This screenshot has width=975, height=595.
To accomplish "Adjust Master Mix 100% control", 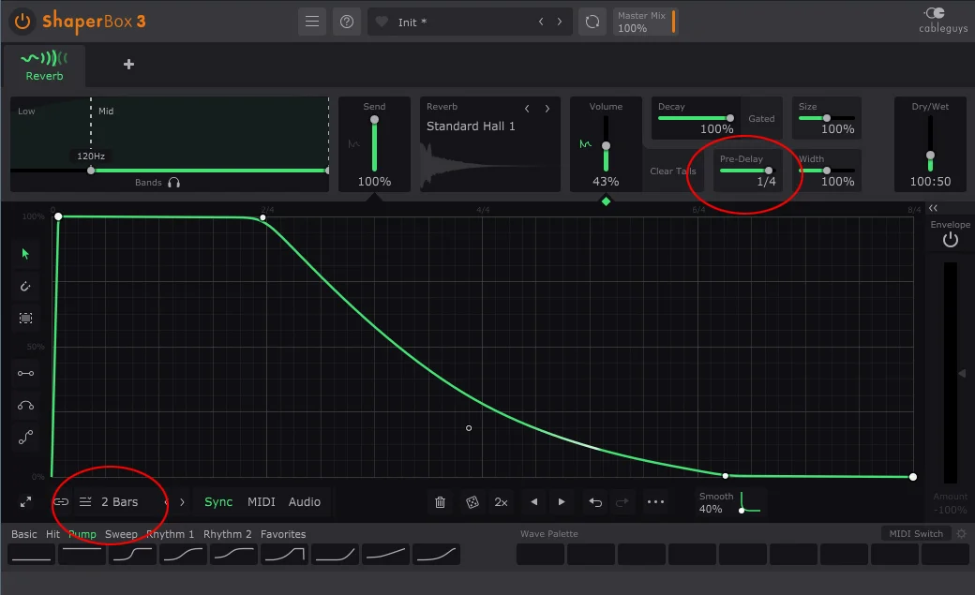I will (x=645, y=22).
